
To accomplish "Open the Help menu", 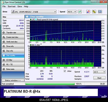I will tap(26, 6).
